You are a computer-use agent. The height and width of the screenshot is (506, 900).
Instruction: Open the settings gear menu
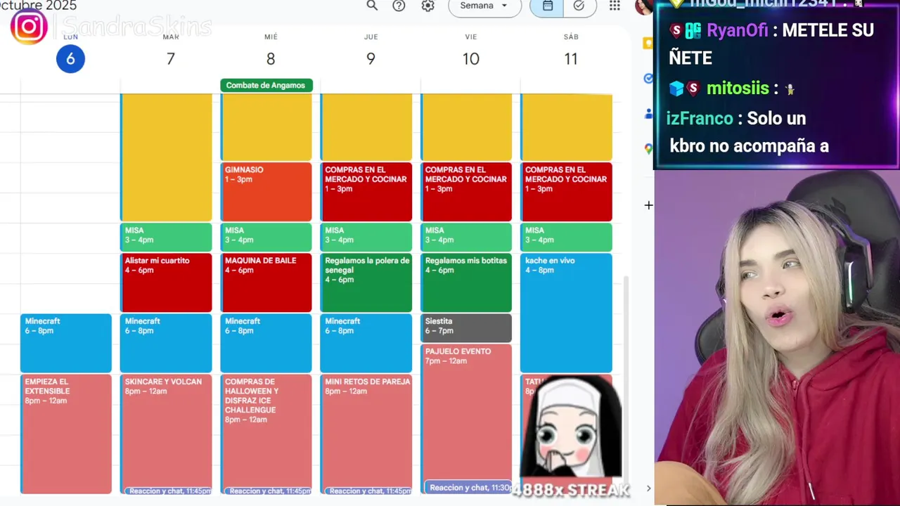(427, 6)
